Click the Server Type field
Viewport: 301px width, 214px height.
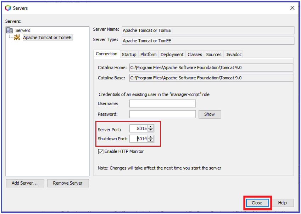pyautogui.click(x=208, y=41)
